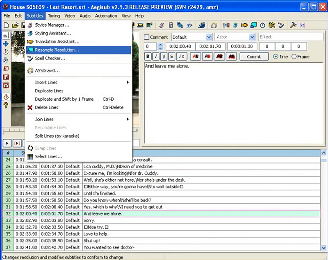Viewport: 328px width, 260px height.
Task: Open the Actor dropdown list
Action: 252,37
